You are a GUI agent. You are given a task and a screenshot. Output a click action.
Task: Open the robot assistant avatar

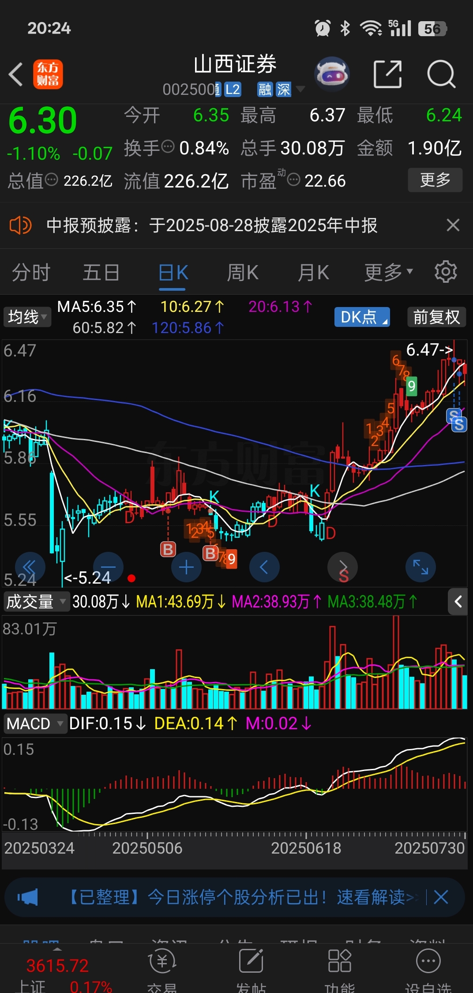[332, 74]
